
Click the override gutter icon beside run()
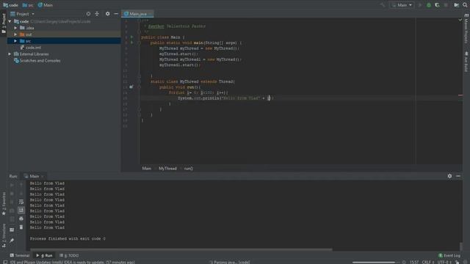pos(131,87)
